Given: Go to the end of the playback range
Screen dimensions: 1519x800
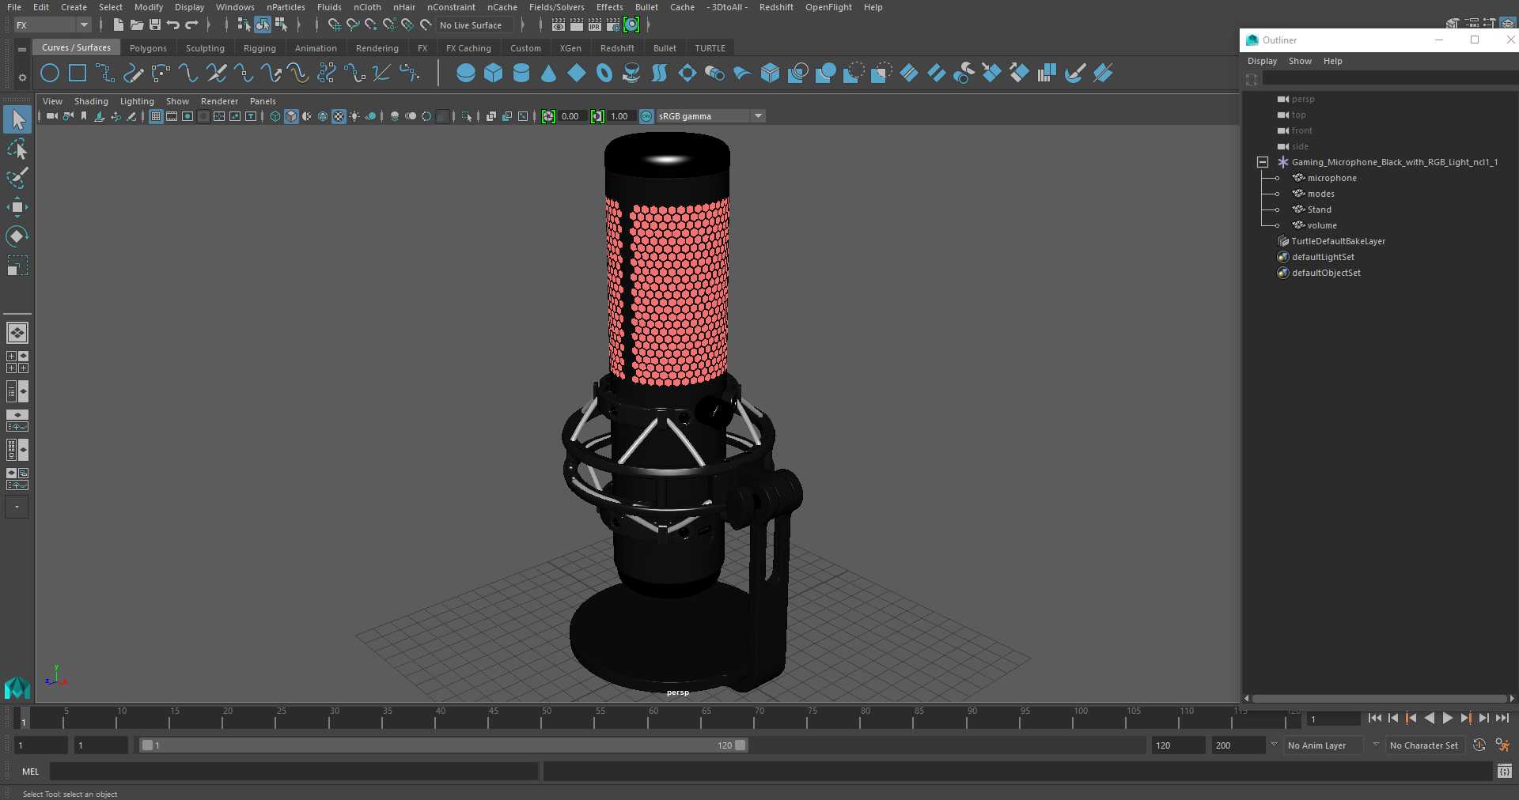Looking at the screenshot, I should [1502, 718].
